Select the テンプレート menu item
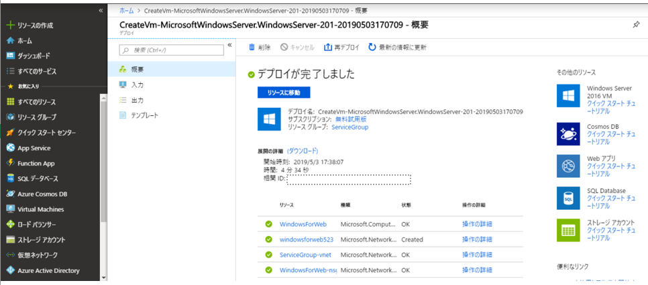The width and height of the screenshot is (648, 285). (172, 115)
